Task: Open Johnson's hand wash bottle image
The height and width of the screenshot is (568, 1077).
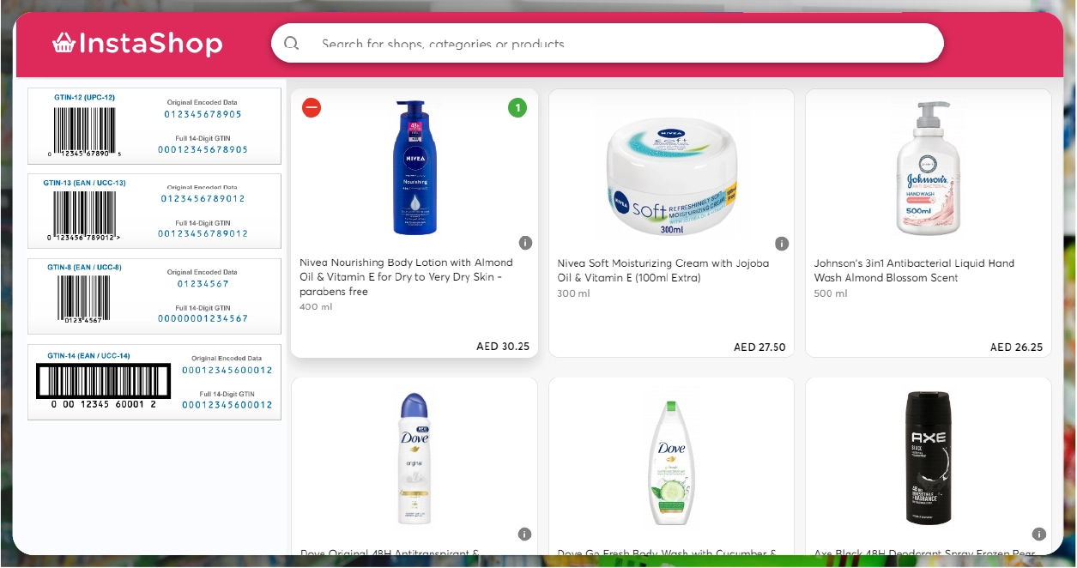Action: pyautogui.click(x=927, y=168)
